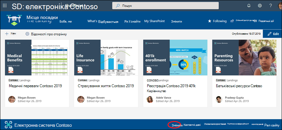The image size is (282, 130).
Task: Open Реєстрація Contoso 2019 401k title
Action: click(171, 86)
